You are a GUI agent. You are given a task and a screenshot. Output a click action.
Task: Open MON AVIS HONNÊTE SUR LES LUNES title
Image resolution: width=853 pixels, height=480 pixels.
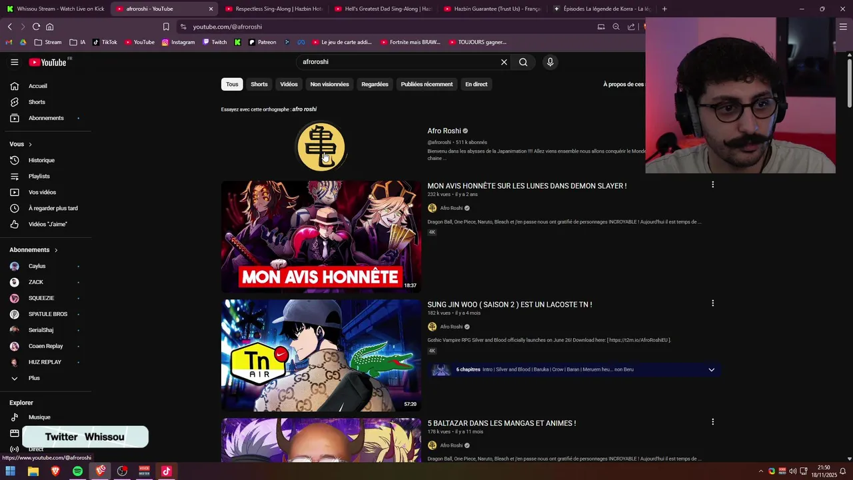[526, 186]
